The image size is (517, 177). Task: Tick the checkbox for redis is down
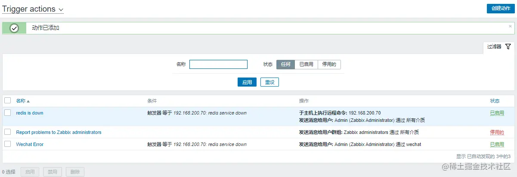7,113
